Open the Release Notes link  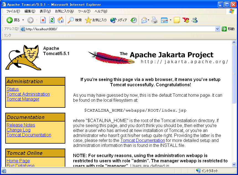(21, 125)
